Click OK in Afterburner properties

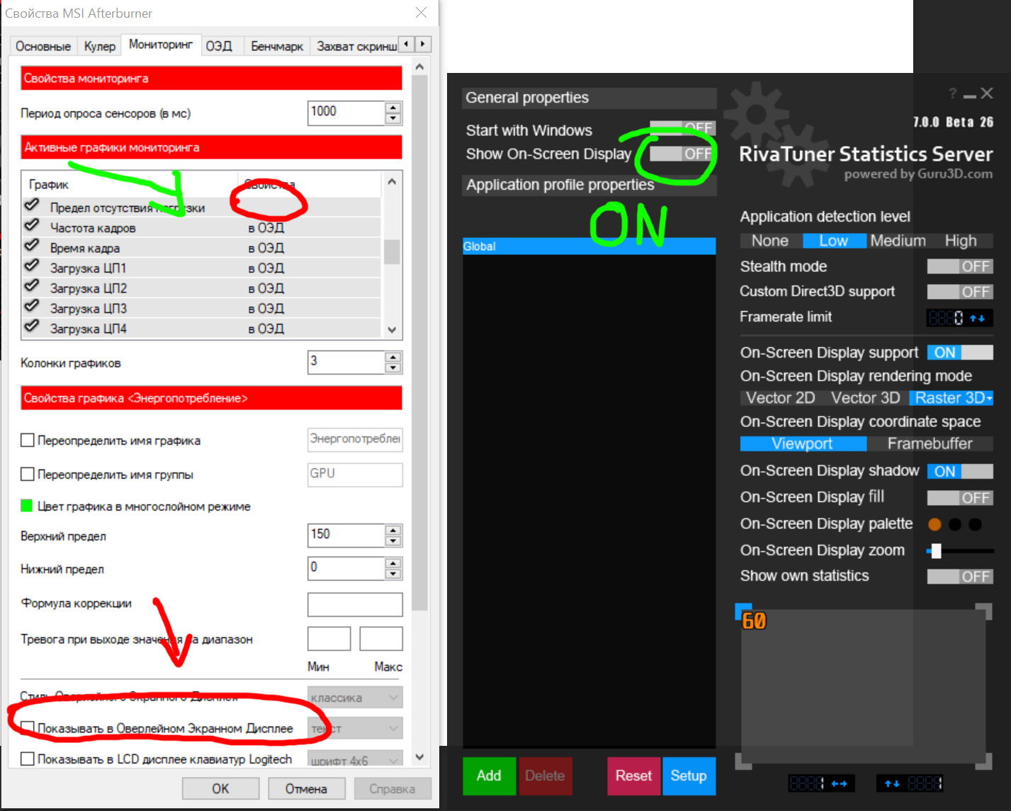coord(220,788)
